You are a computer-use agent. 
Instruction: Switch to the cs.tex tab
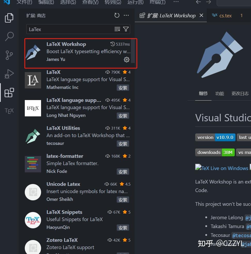(x=225, y=15)
